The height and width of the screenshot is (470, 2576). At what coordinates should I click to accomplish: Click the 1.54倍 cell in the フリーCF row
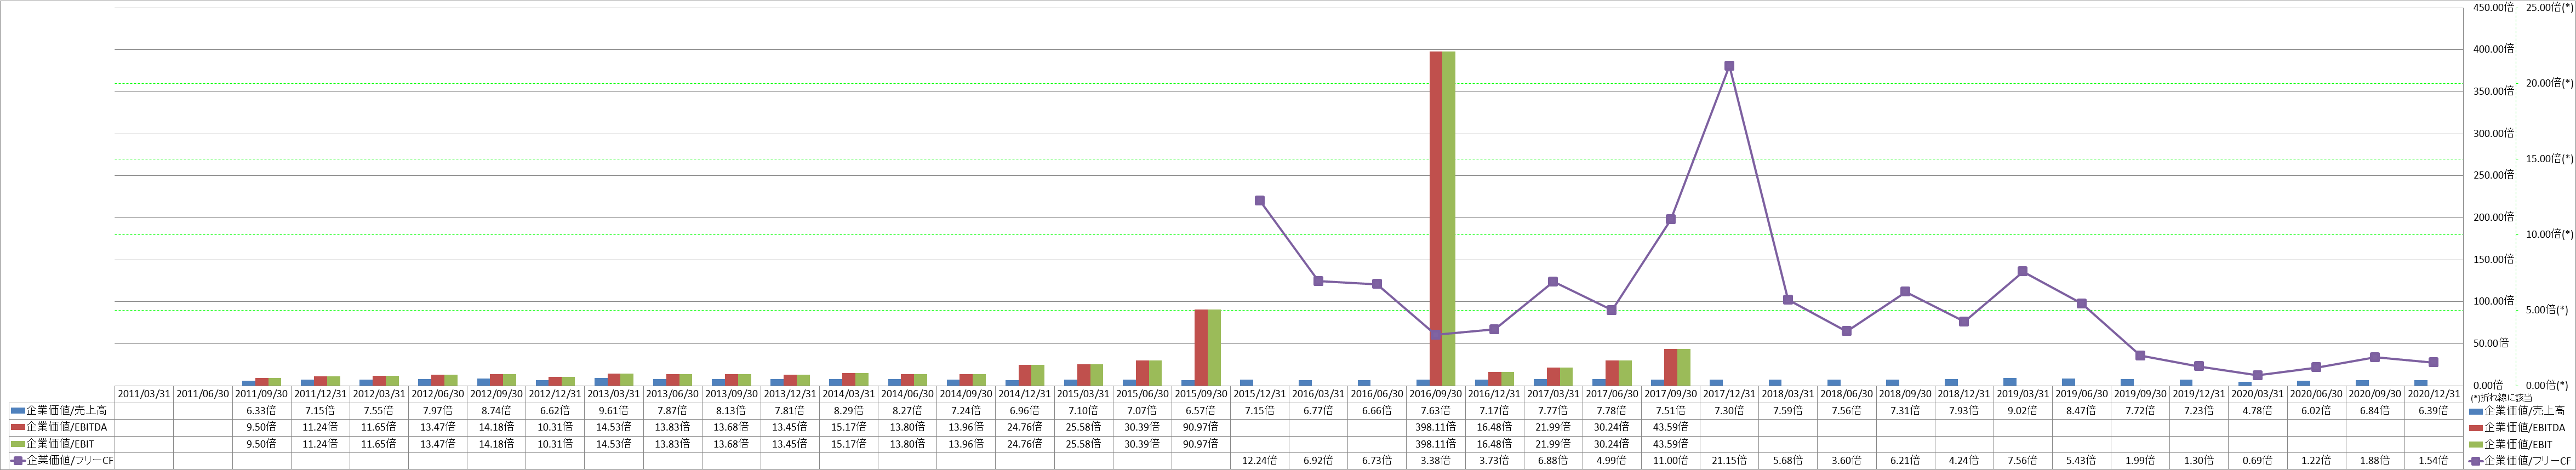point(2433,460)
